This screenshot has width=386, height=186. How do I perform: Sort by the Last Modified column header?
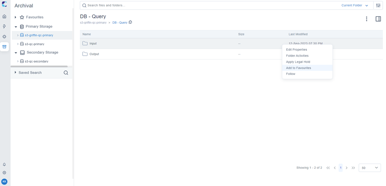pyautogui.click(x=298, y=34)
